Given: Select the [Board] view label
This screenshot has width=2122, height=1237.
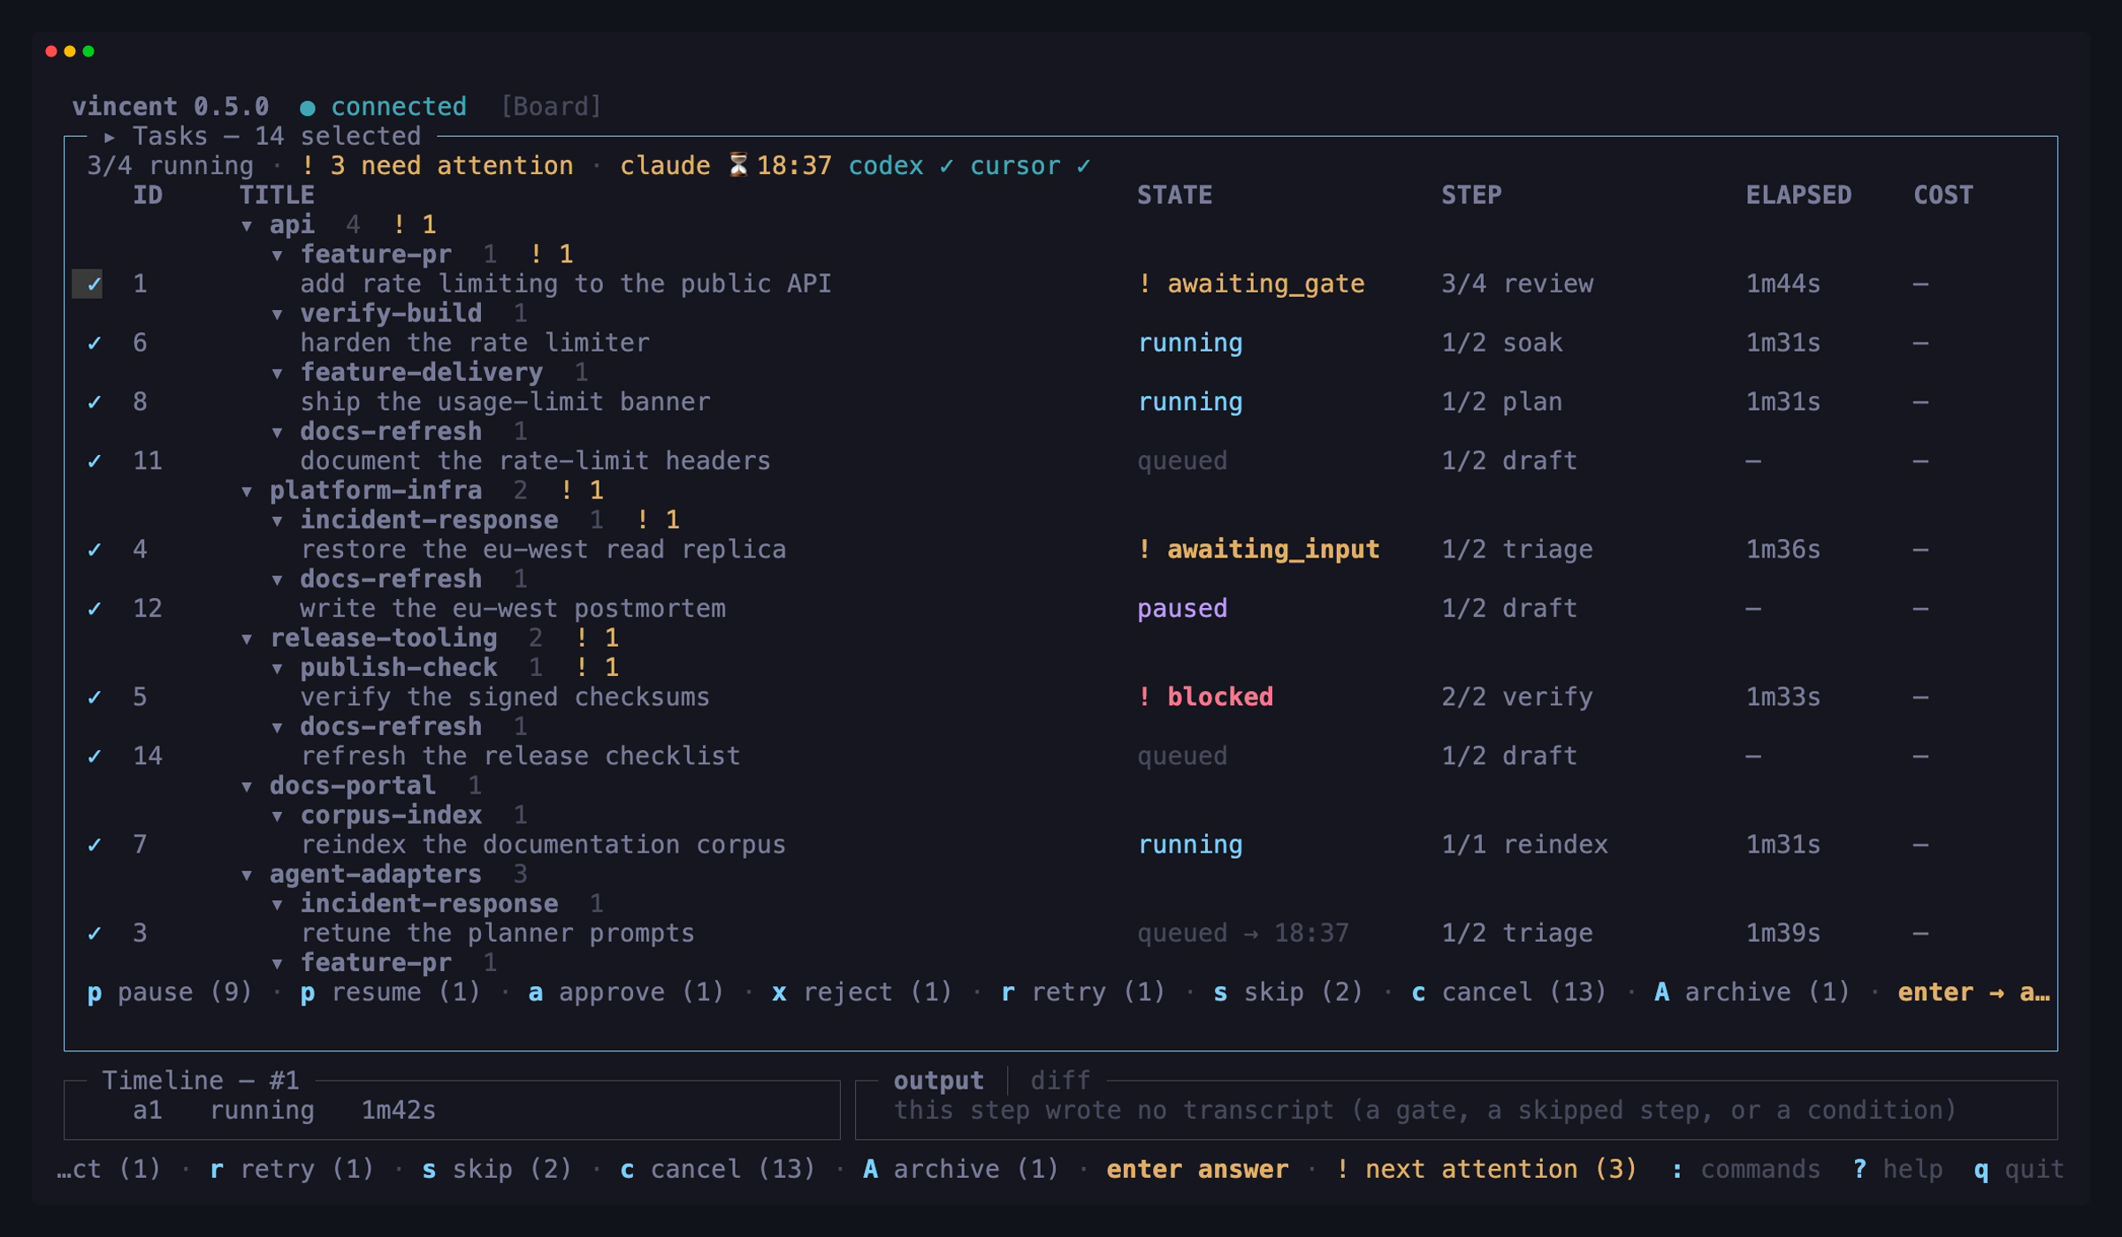Looking at the screenshot, I should (x=551, y=107).
